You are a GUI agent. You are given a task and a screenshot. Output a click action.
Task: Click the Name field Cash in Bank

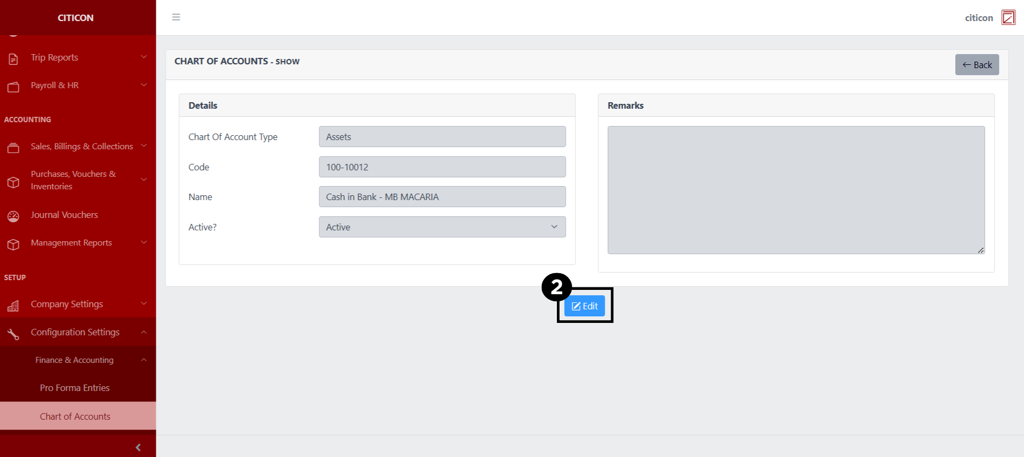click(x=442, y=197)
